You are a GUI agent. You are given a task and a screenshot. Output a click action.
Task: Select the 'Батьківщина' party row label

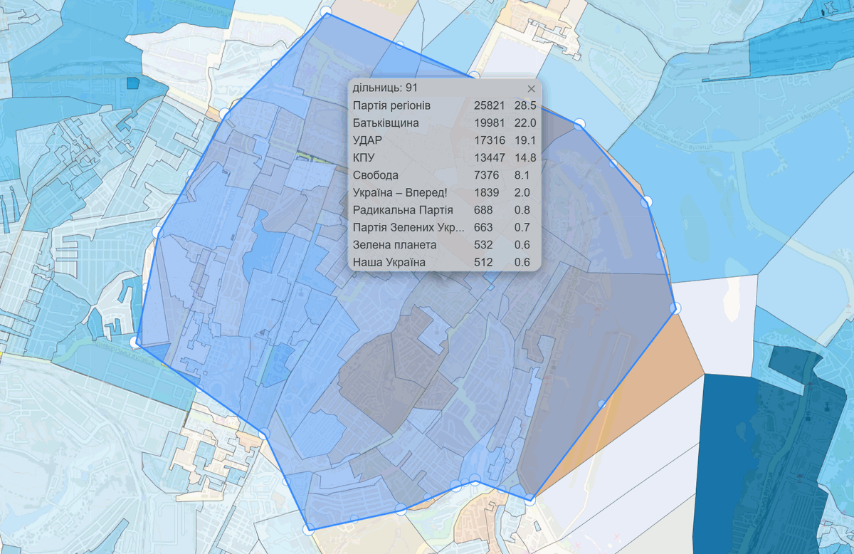(386, 123)
